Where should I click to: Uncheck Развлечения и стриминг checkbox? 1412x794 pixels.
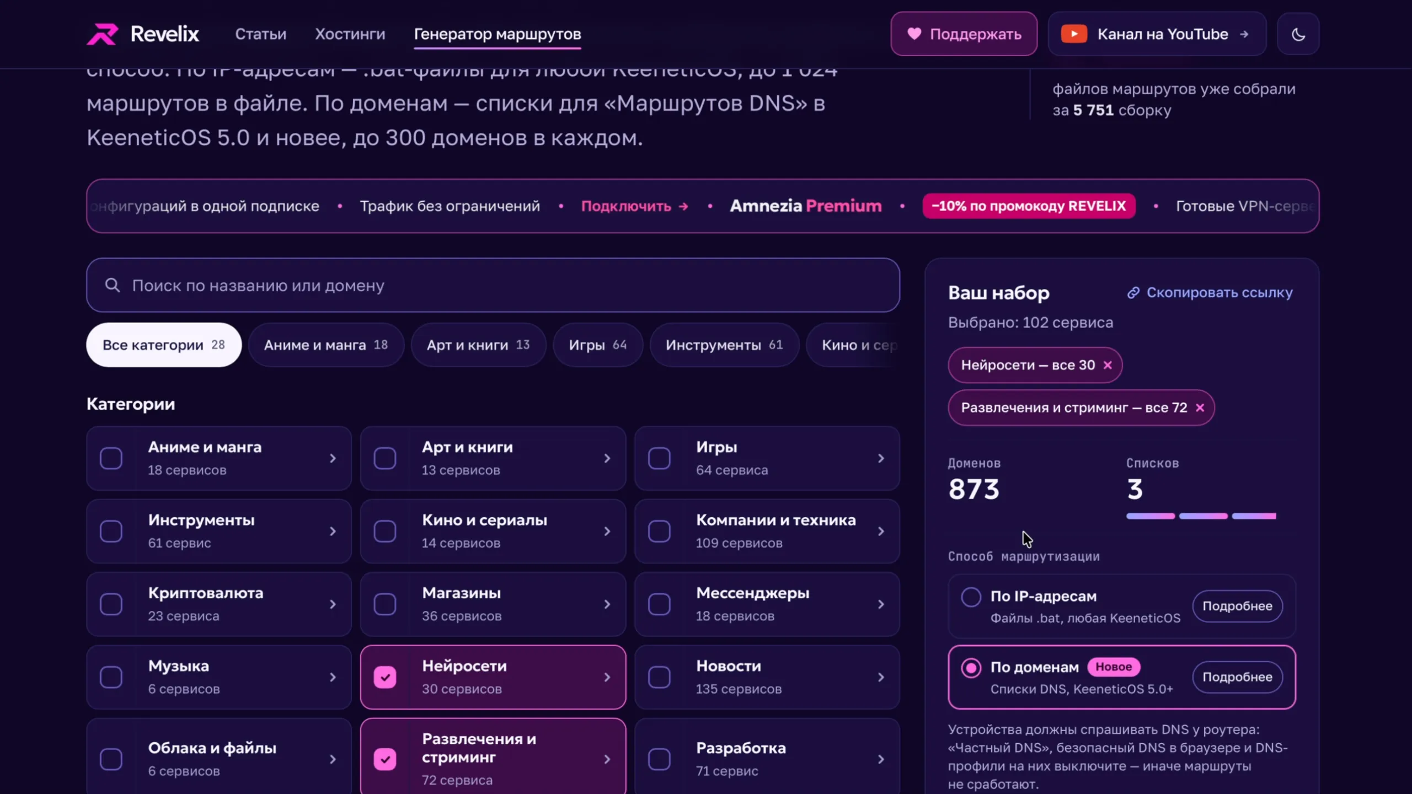[385, 759]
